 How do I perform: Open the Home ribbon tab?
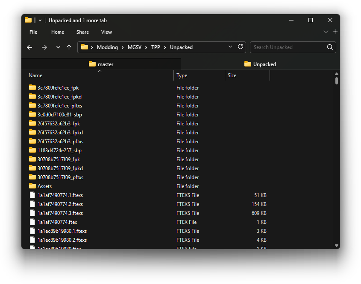pyautogui.click(x=58, y=32)
